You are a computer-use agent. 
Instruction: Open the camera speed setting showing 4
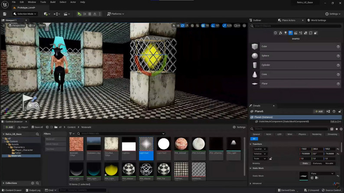click(237, 26)
